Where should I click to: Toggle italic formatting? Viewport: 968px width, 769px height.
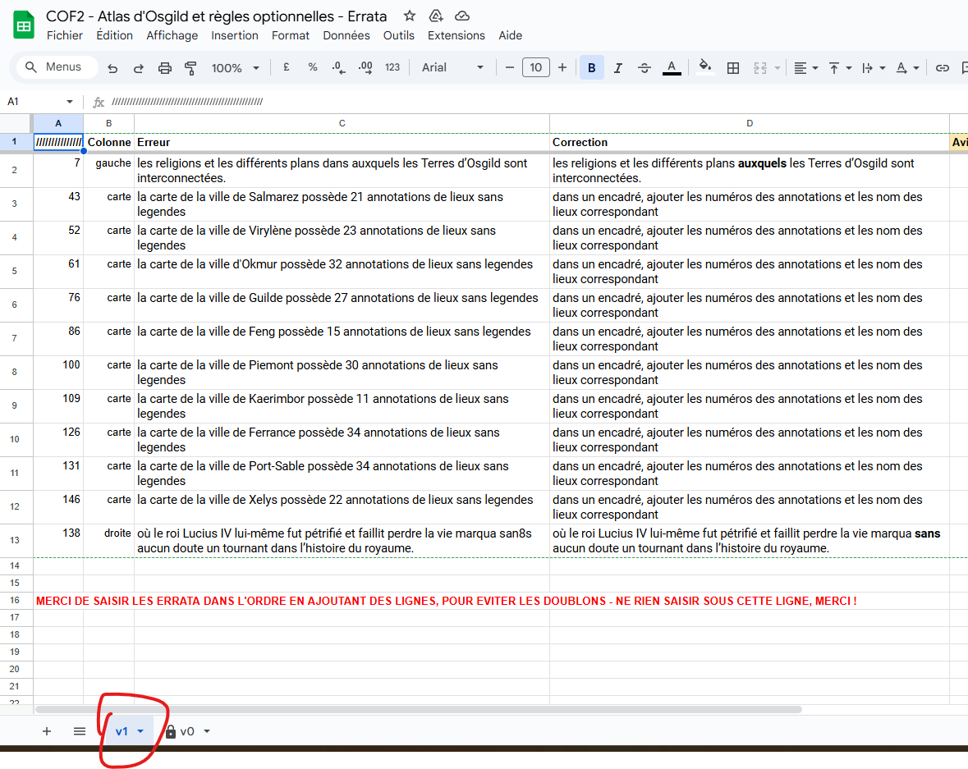click(x=617, y=68)
